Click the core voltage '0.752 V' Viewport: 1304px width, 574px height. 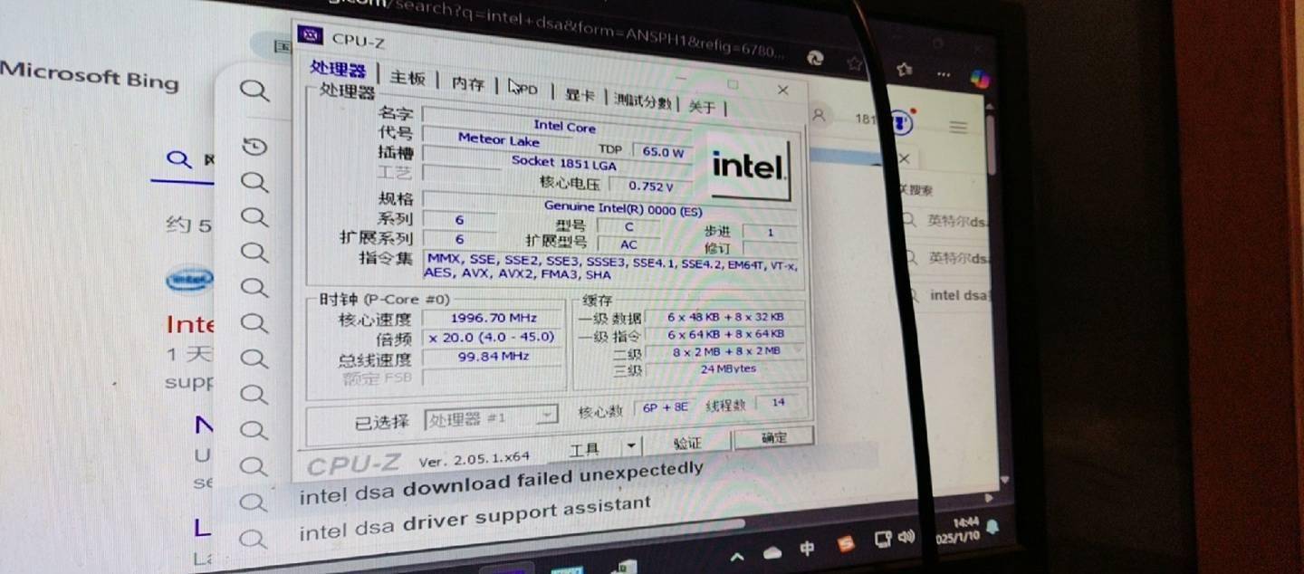652,187
